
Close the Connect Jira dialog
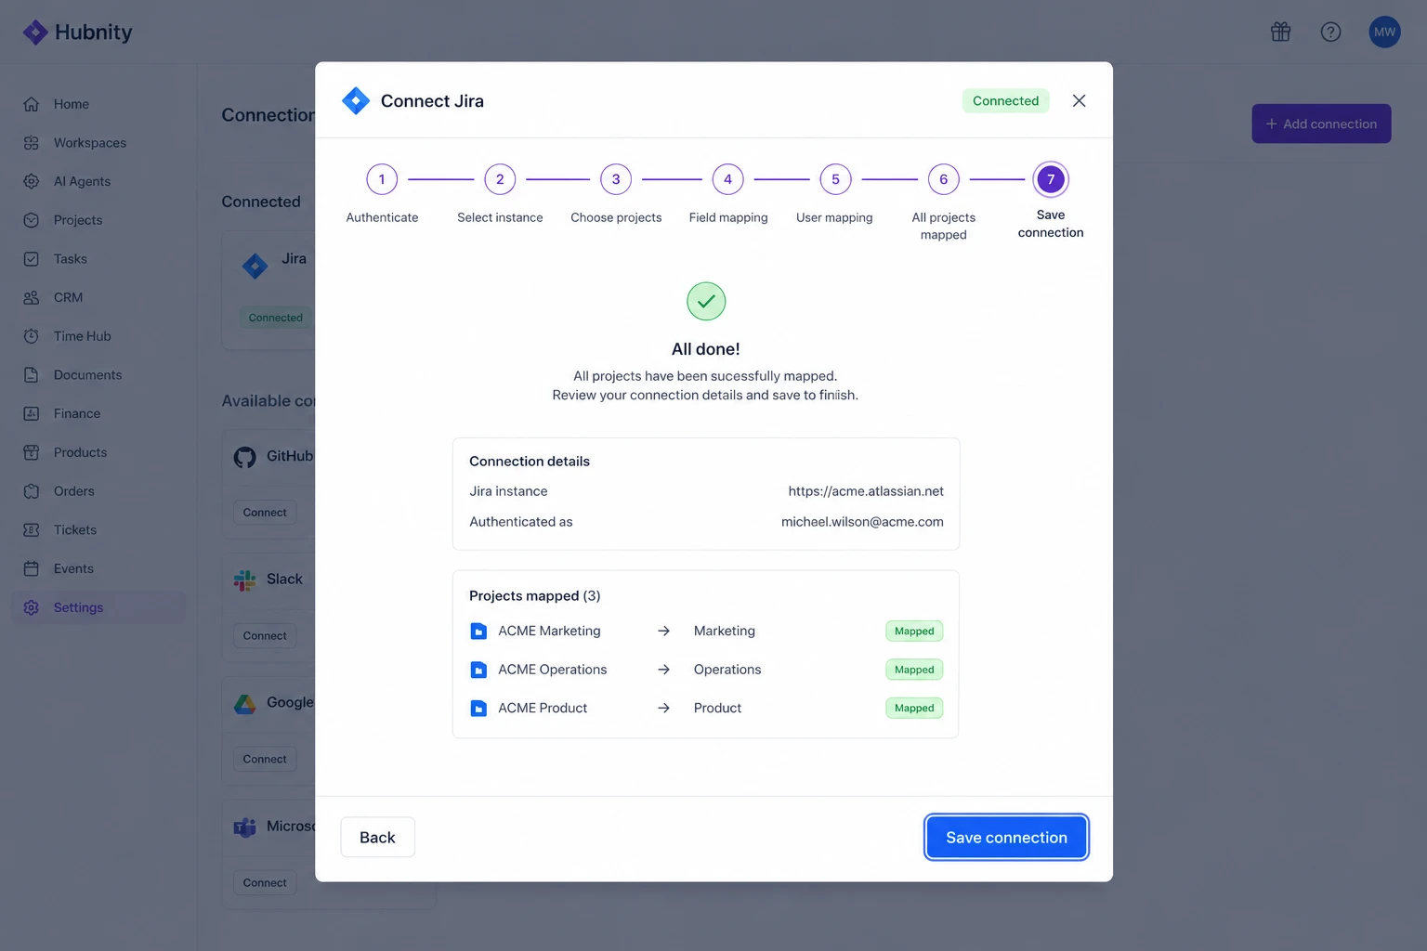(1079, 100)
